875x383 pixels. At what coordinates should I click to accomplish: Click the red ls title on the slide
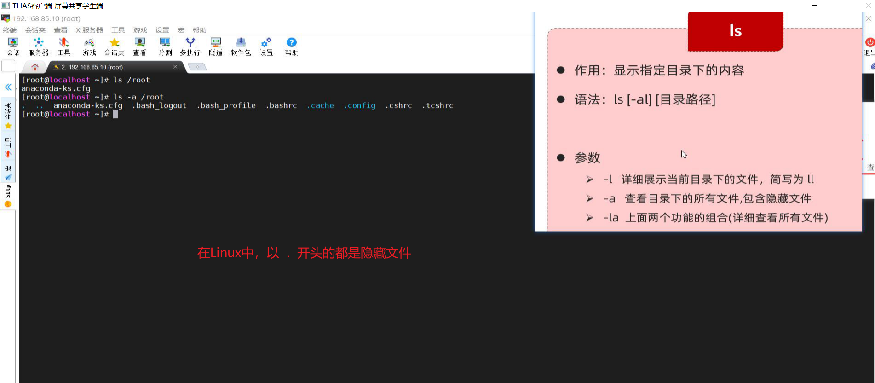[x=735, y=31]
